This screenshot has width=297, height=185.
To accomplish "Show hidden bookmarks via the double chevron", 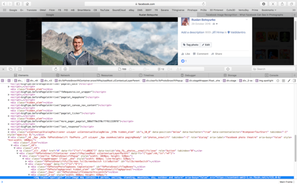I will click(x=294, y=10).
